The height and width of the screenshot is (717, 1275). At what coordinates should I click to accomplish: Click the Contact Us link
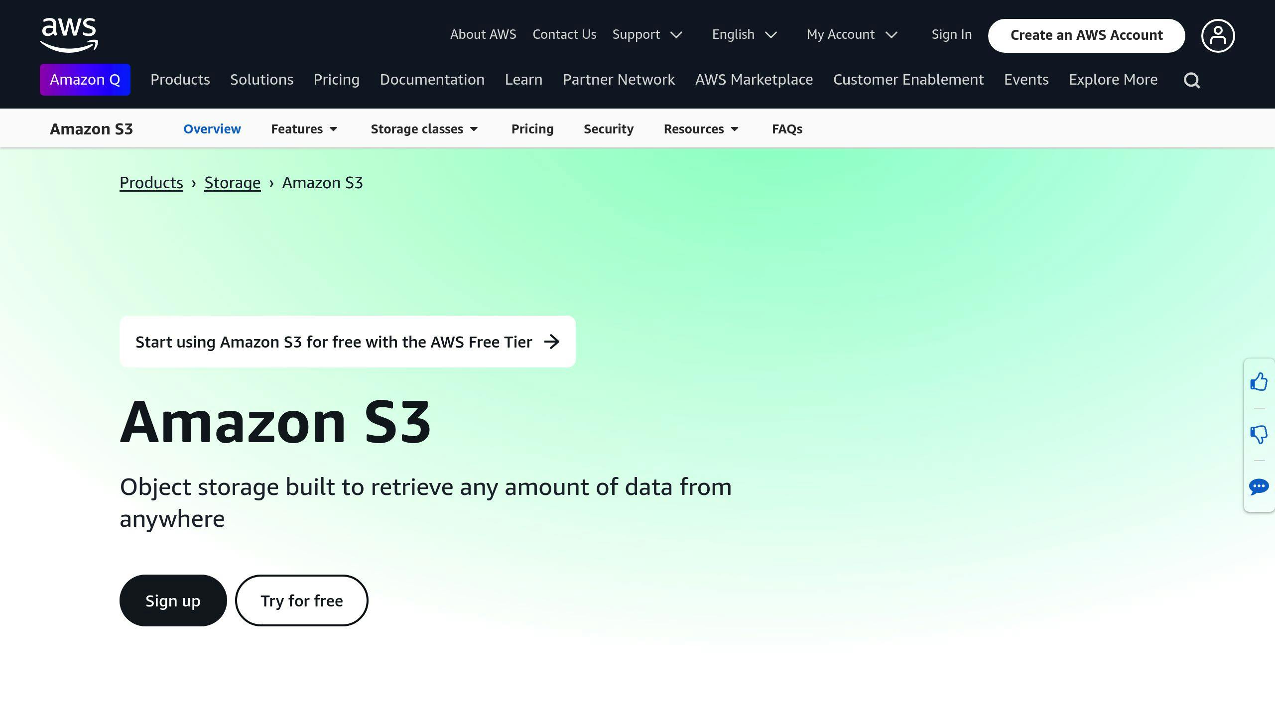tap(564, 34)
